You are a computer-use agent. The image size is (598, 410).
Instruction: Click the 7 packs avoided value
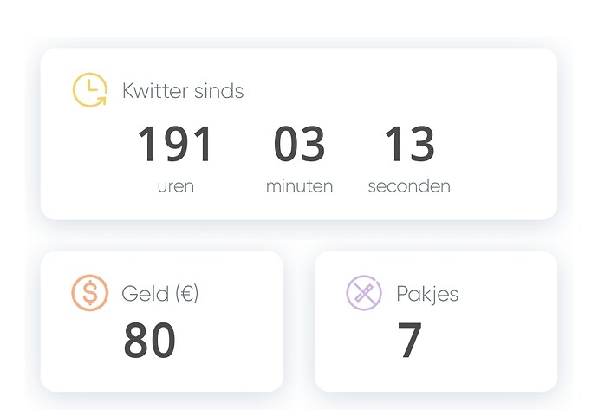click(410, 340)
